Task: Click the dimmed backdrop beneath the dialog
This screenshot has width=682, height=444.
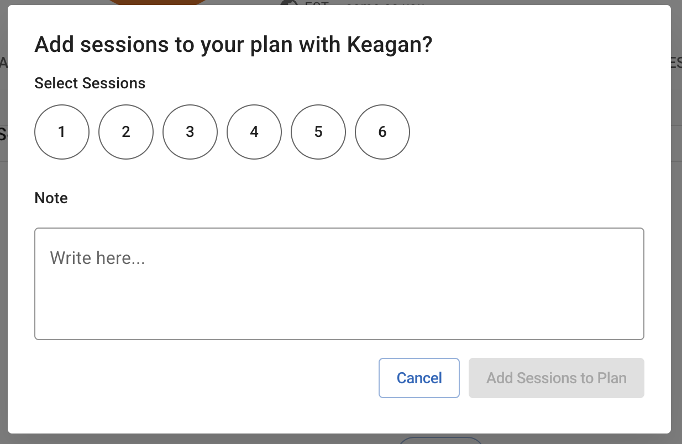Action: coord(221,439)
